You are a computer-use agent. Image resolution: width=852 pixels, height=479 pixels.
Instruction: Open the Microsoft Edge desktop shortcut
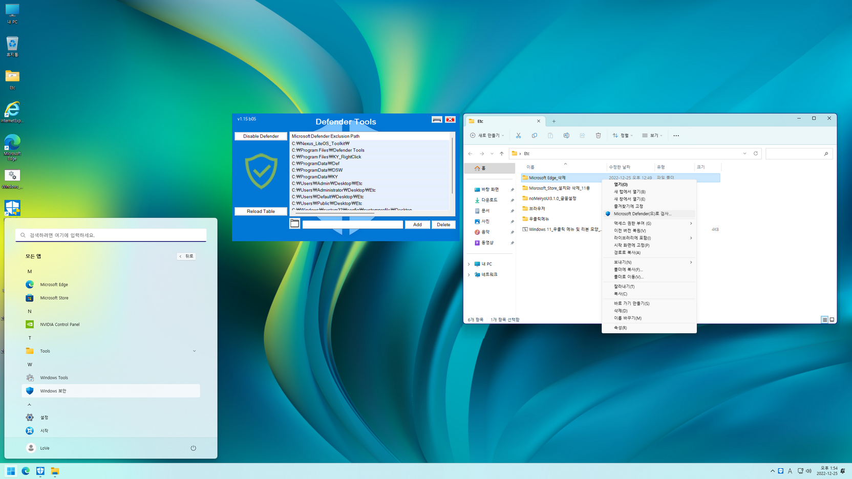[x=12, y=148]
